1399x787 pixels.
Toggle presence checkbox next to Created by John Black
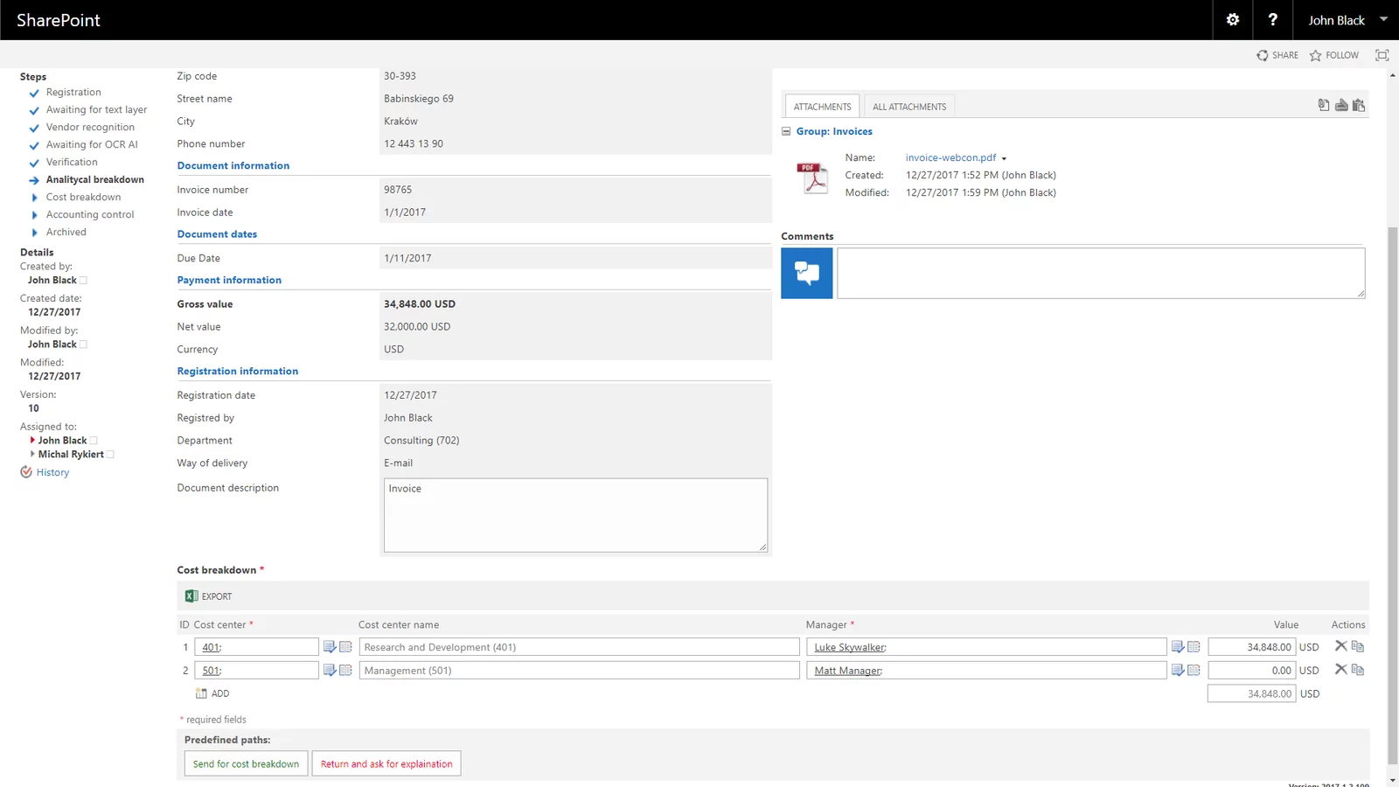click(x=83, y=281)
